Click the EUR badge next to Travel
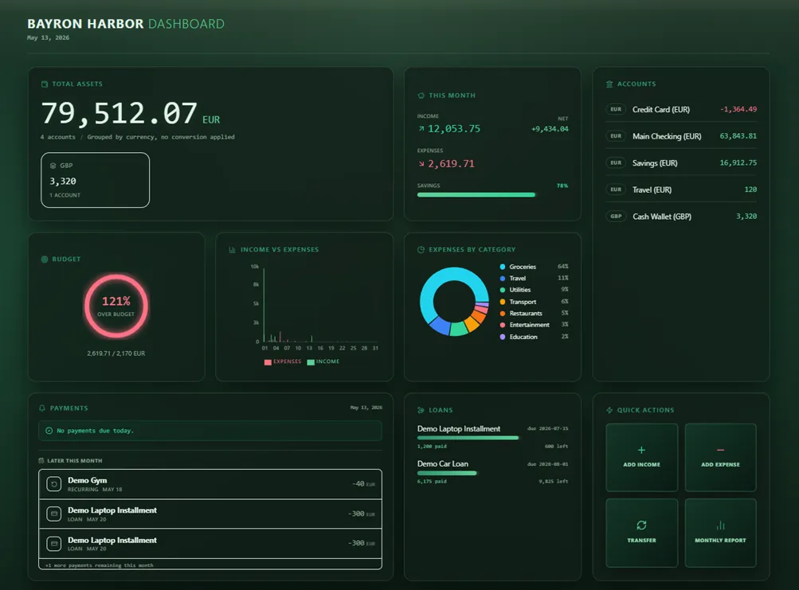The height and width of the screenshot is (590, 799). [616, 190]
